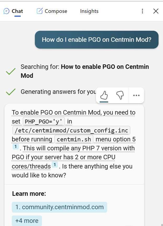Open the vertical three-dot options menu
The width and height of the screenshot is (163, 226).
[143, 11]
